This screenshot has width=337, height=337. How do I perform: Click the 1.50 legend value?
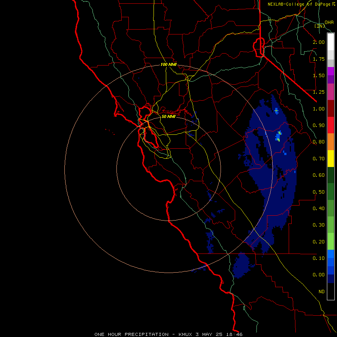[319, 75]
